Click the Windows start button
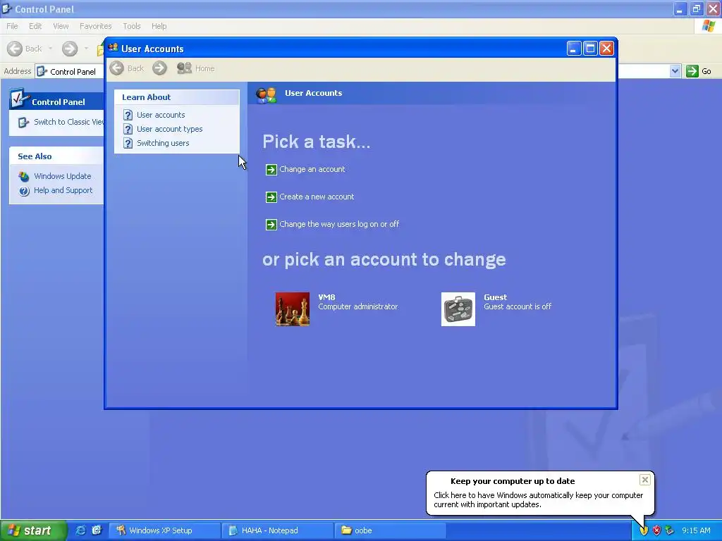Viewport: 722px width, 541px height. 32,530
